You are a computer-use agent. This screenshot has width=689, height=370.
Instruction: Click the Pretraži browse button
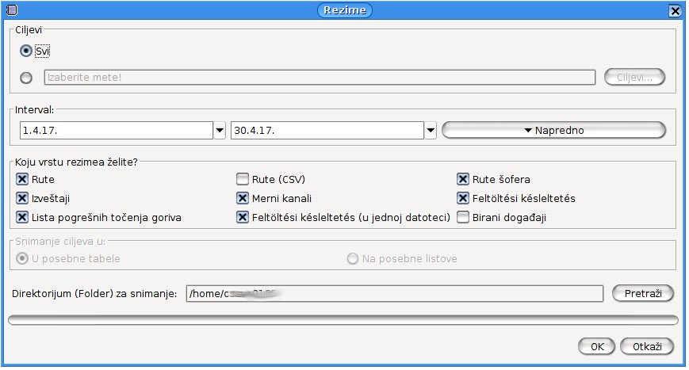coord(642,294)
